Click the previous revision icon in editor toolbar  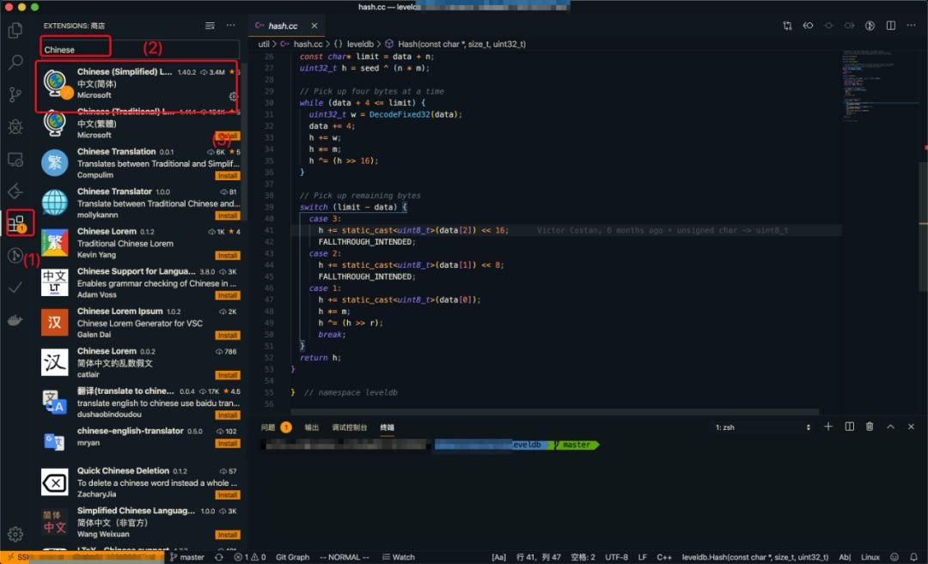[808, 26]
